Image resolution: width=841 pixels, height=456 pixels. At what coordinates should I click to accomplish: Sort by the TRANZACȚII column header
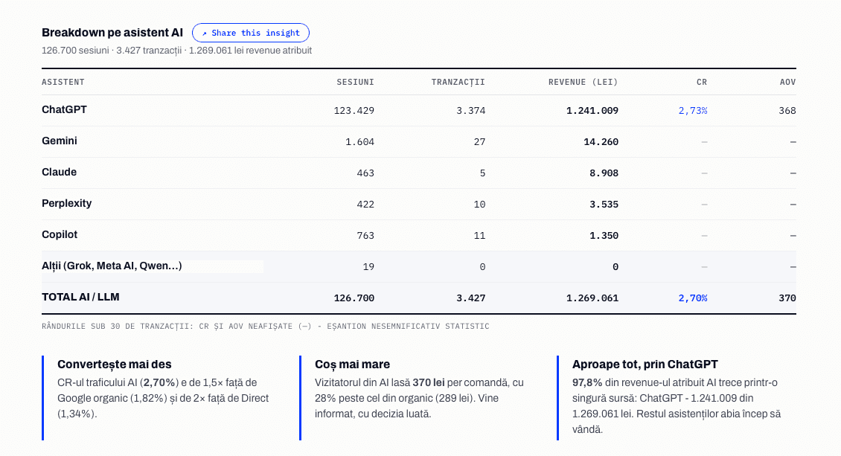click(x=458, y=82)
